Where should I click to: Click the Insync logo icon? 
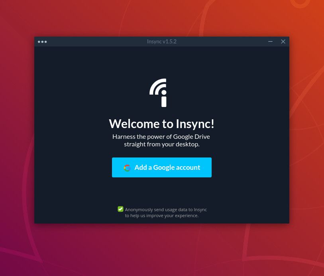pos(158,93)
